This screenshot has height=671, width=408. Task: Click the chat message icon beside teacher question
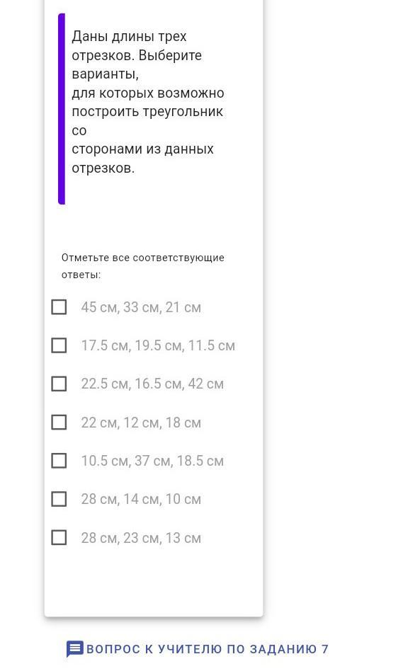pyautogui.click(x=74, y=649)
